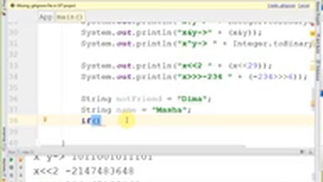Screen dimensions: 323x182
Task: Click the gutter at line number 36
Action: 14,99
